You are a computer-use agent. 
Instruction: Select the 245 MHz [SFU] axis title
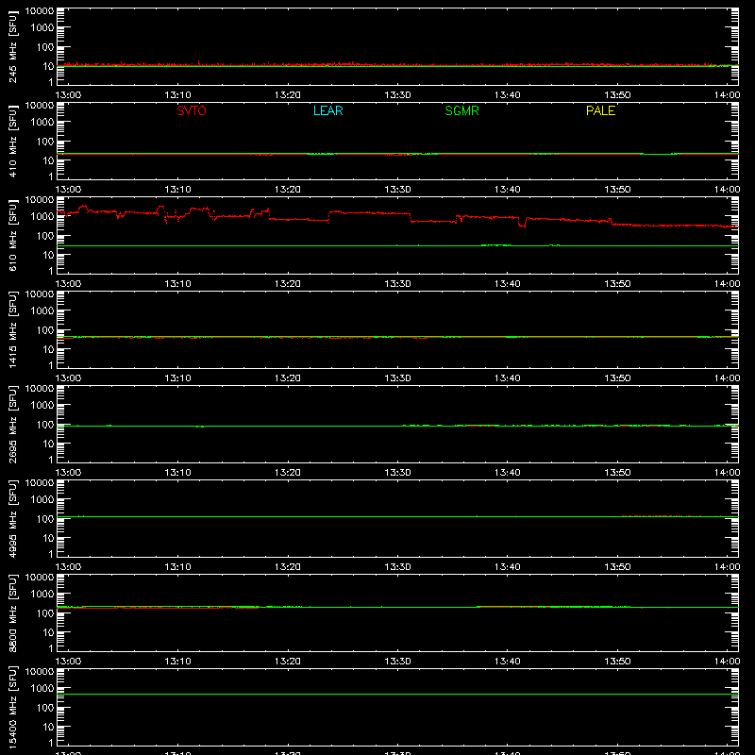tap(12, 46)
